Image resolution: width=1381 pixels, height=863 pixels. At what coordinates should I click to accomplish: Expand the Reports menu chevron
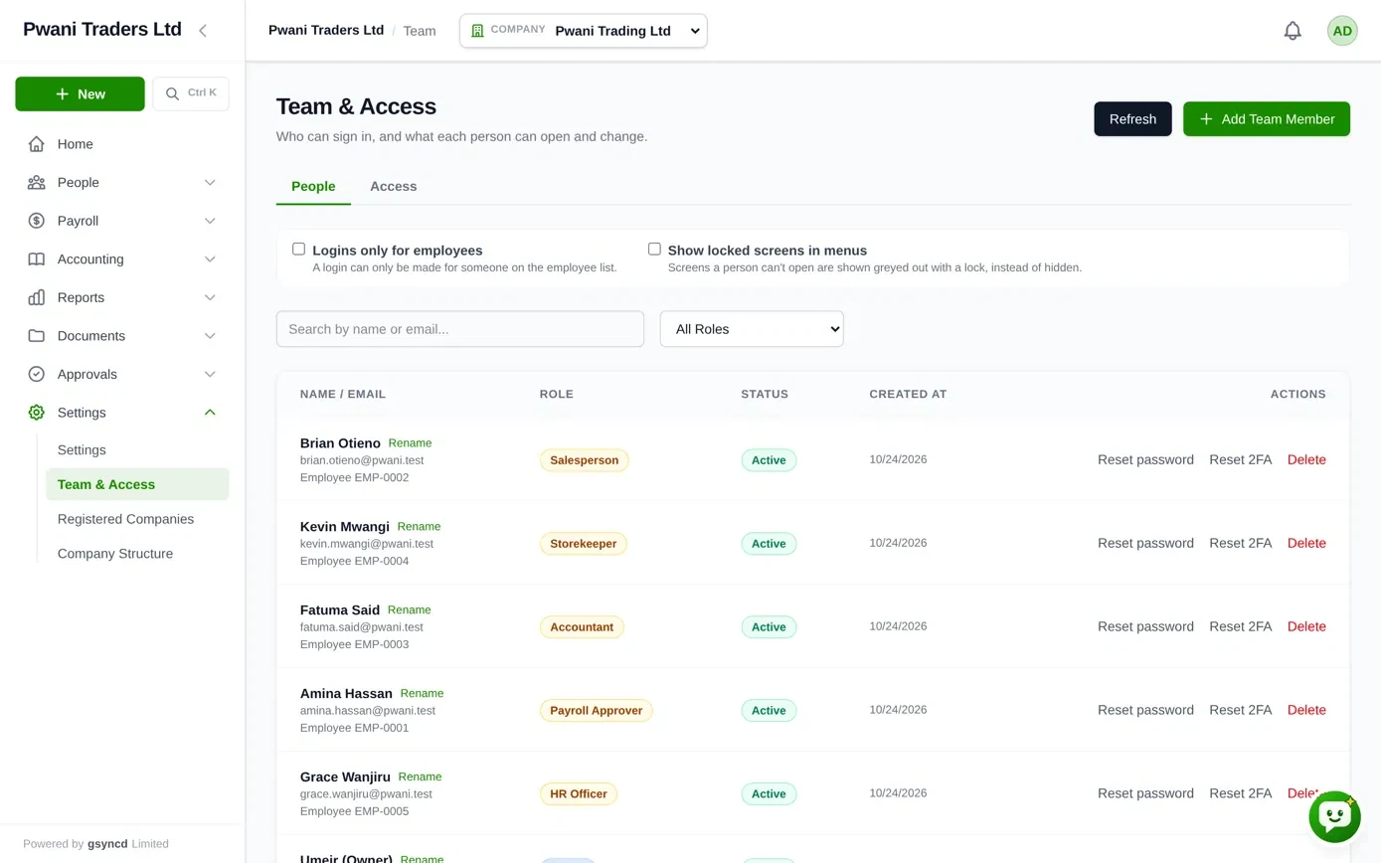pos(210,297)
